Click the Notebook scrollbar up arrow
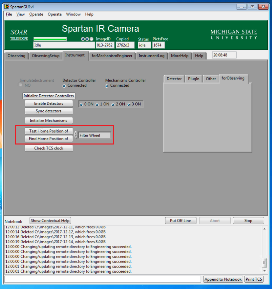This screenshot has width=272, height=289. [x=264, y=229]
